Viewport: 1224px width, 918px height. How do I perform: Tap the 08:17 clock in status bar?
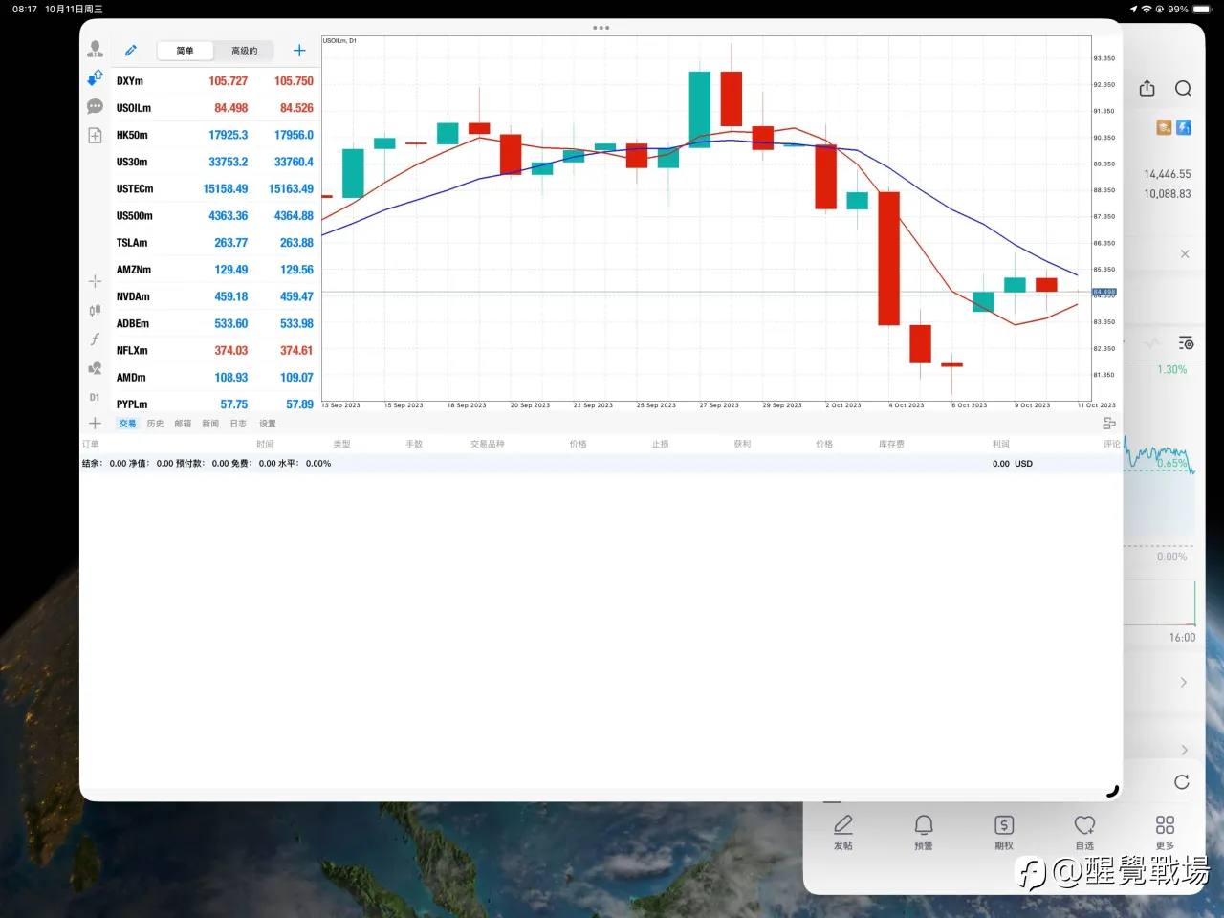[25, 9]
